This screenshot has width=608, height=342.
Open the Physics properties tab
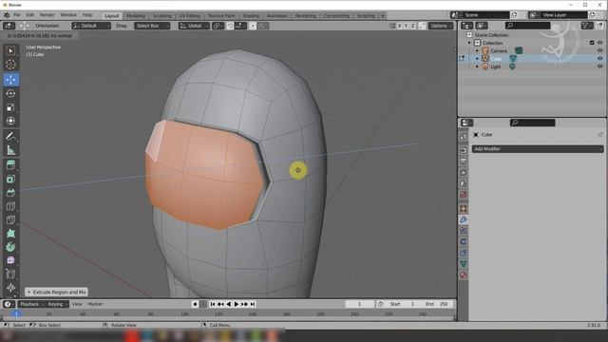click(464, 242)
